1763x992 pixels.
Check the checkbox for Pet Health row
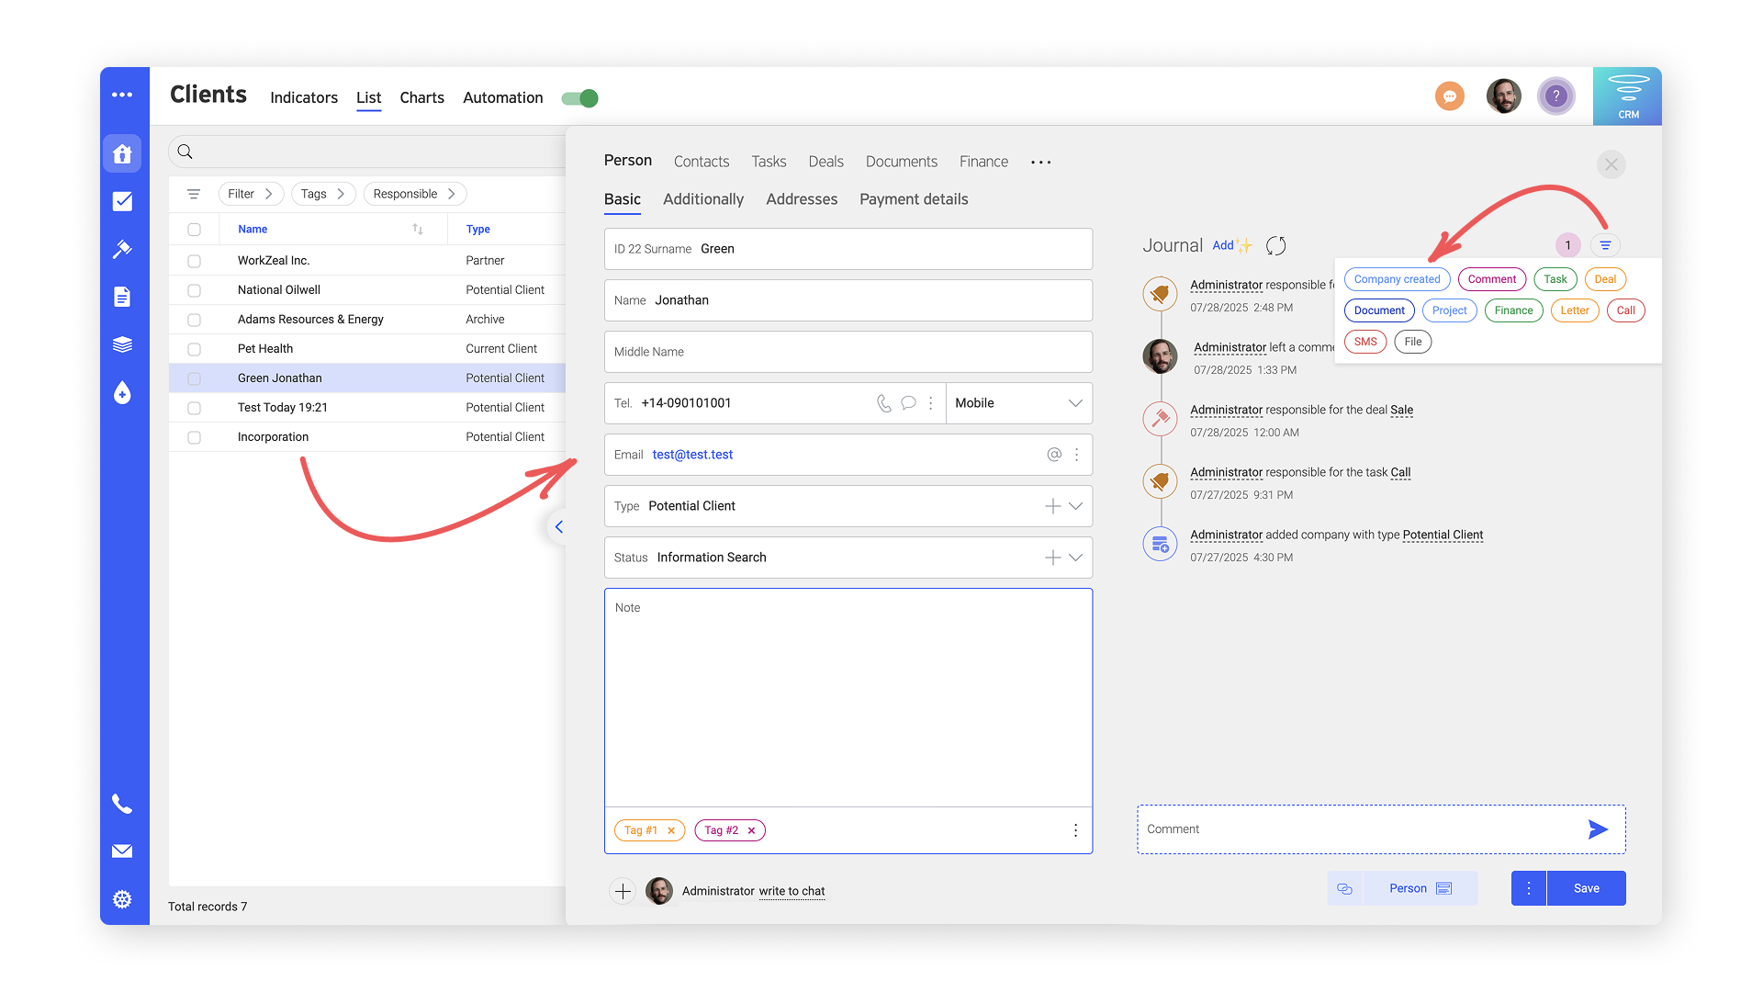194,348
